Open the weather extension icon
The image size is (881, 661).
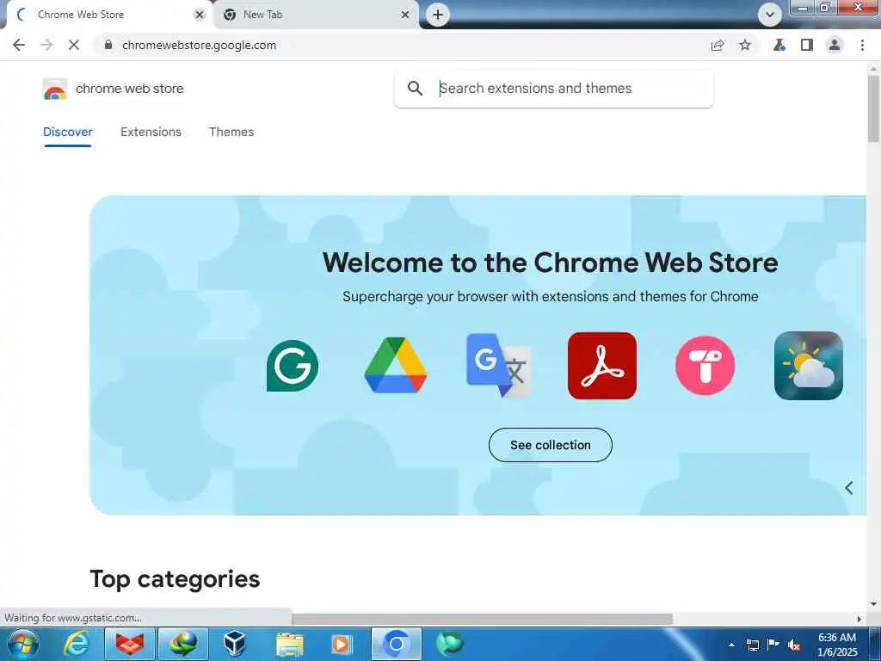(x=809, y=366)
